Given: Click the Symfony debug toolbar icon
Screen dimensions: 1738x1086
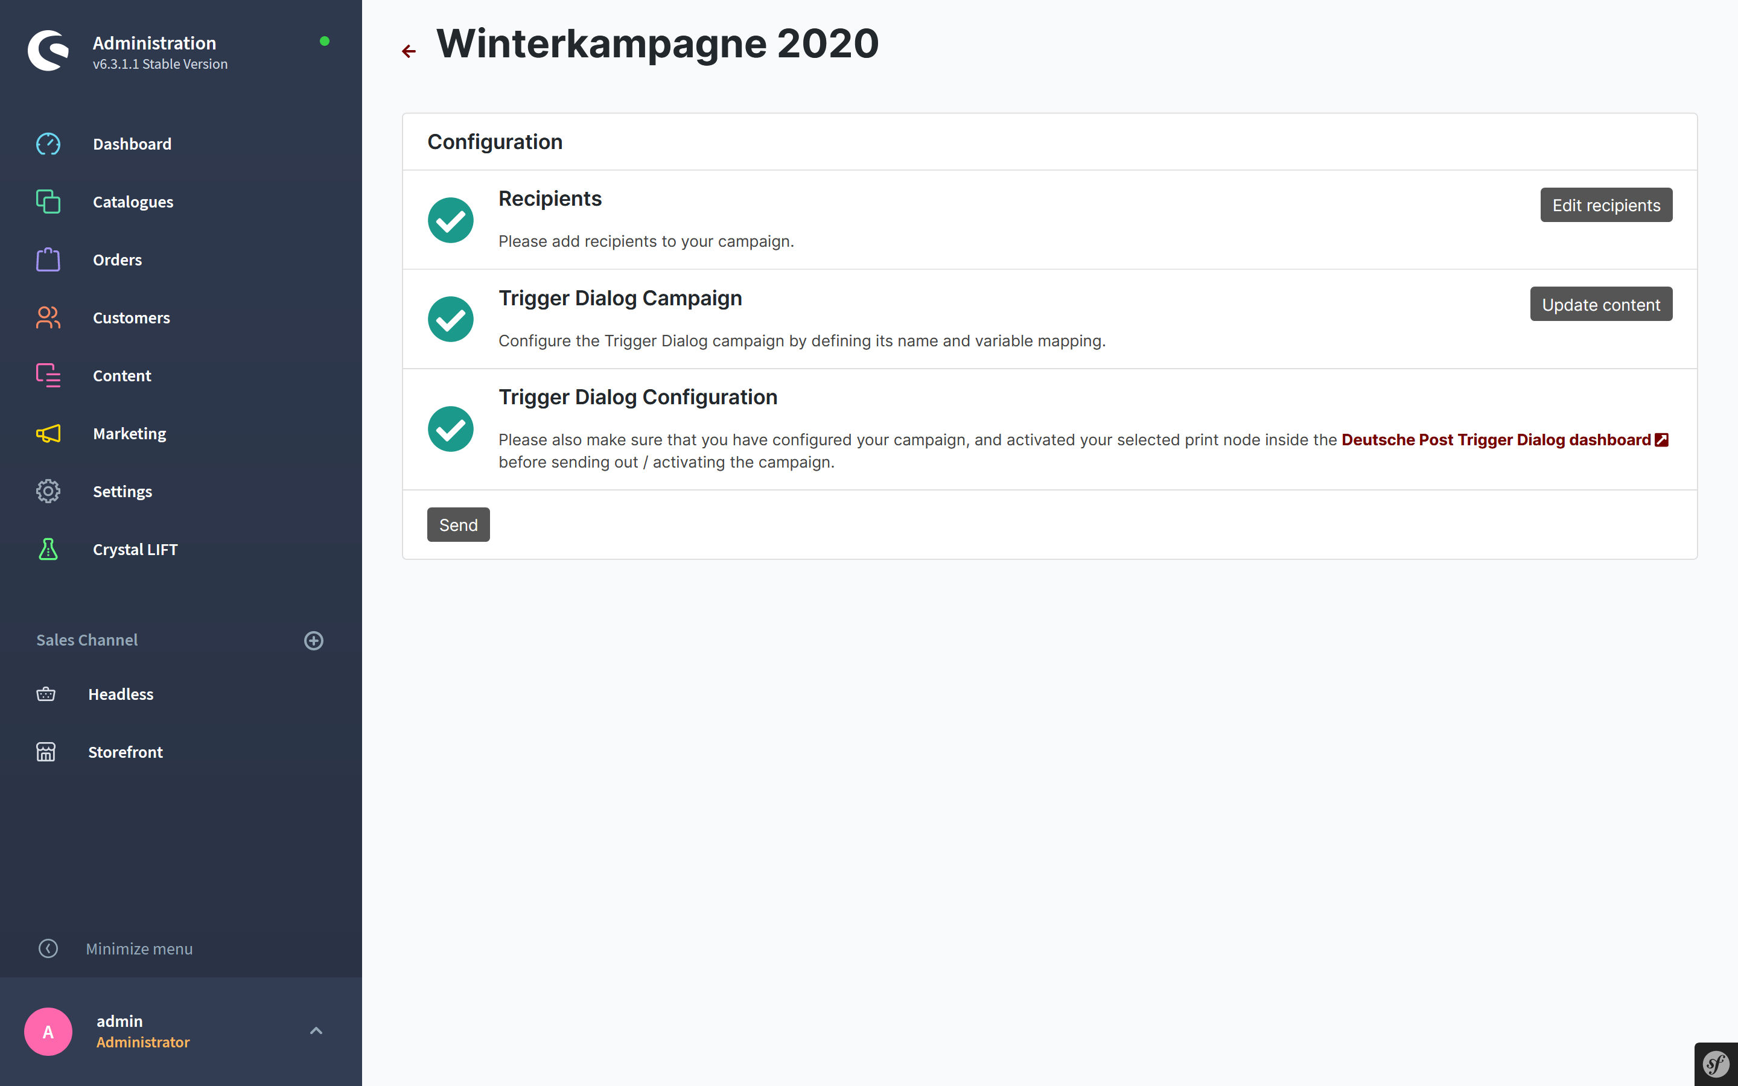Looking at the screenshot, I should (x=1716, y=1064).
